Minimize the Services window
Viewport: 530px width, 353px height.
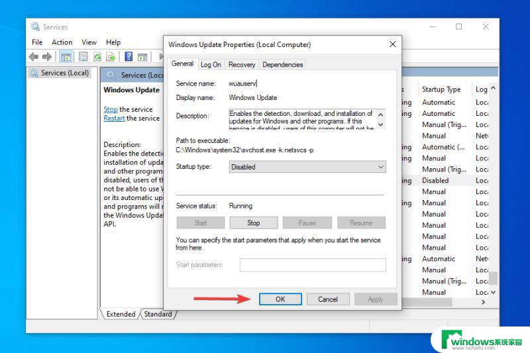[x=433, y=26]
